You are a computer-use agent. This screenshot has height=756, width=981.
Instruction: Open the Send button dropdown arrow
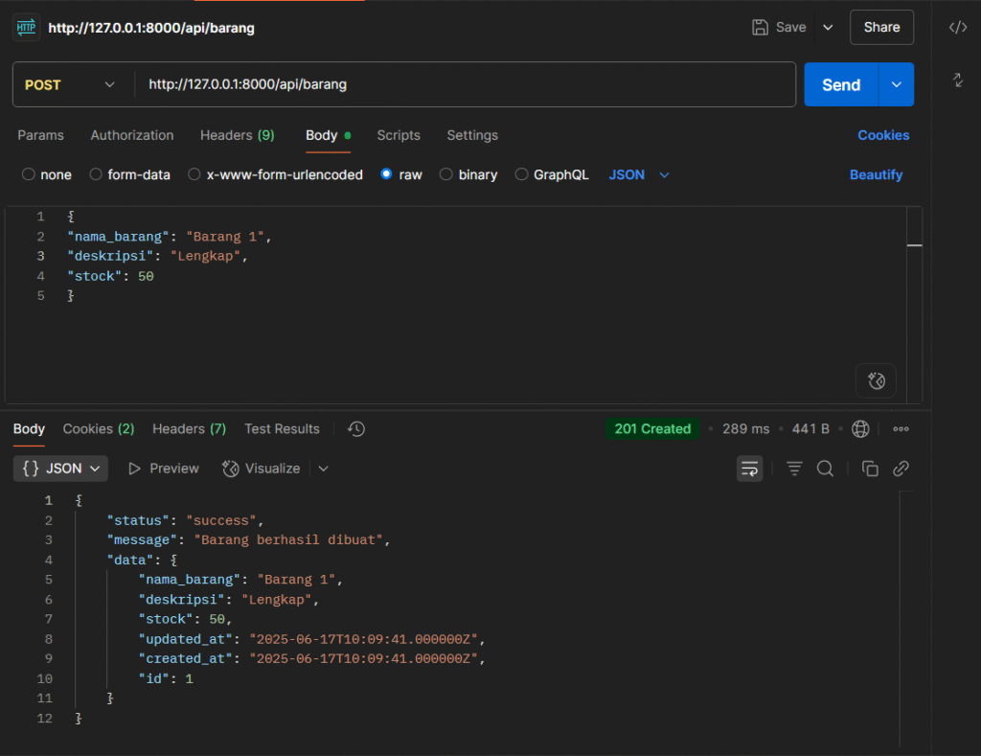pyautogui.click(x=897, y=84)
